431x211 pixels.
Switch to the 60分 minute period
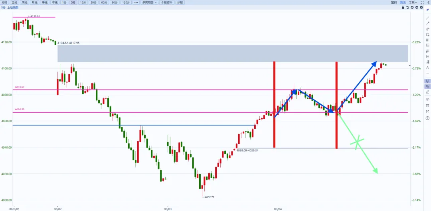pyautogui.click(x=104, y=2)
